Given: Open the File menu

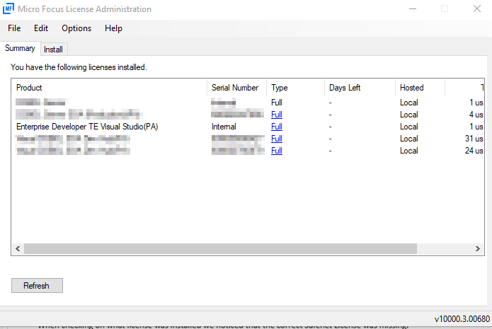Looking at the screenshot, I should (x=14, y=28).
